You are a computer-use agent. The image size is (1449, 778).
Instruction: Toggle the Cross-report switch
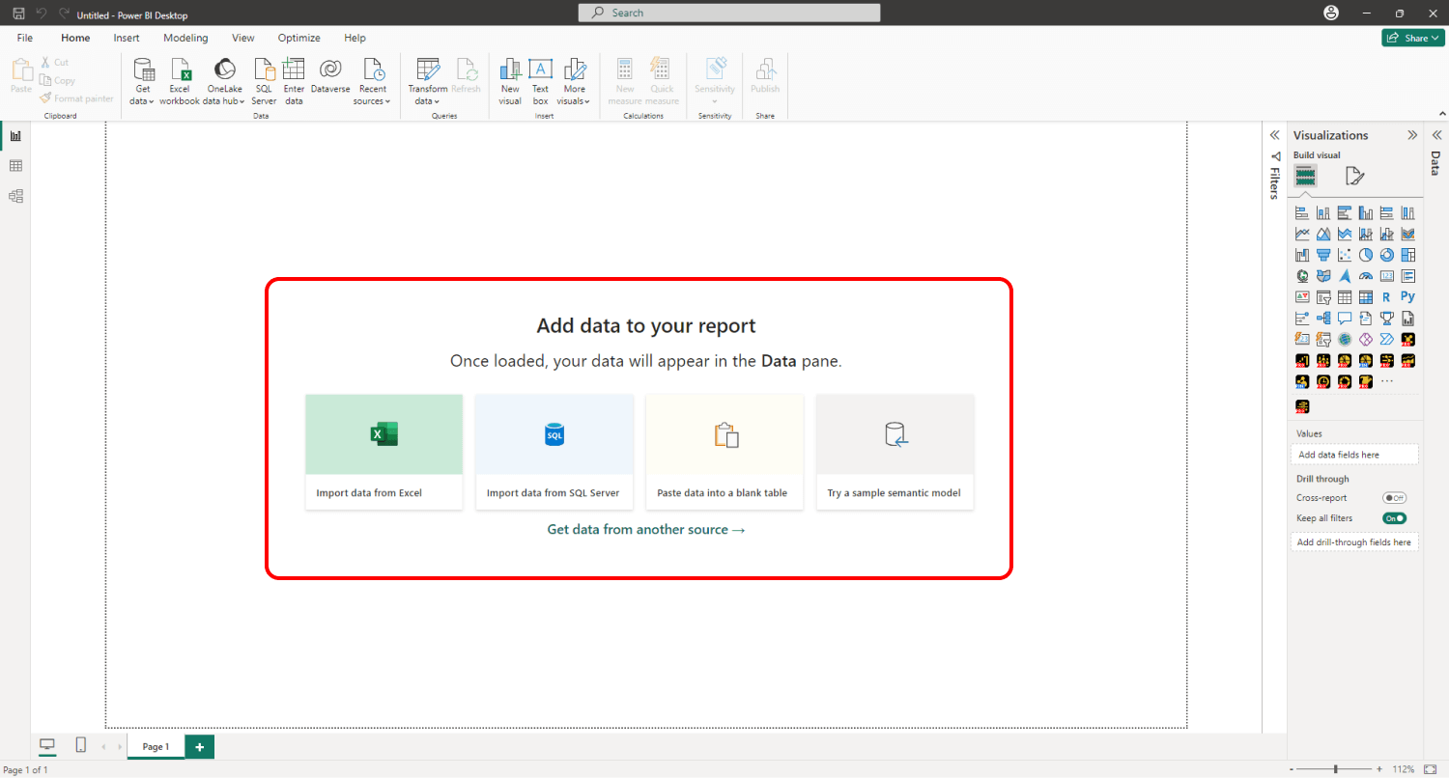1394,498
